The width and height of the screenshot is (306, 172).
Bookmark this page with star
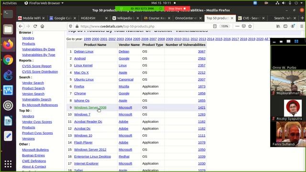(x=250, y=26)
